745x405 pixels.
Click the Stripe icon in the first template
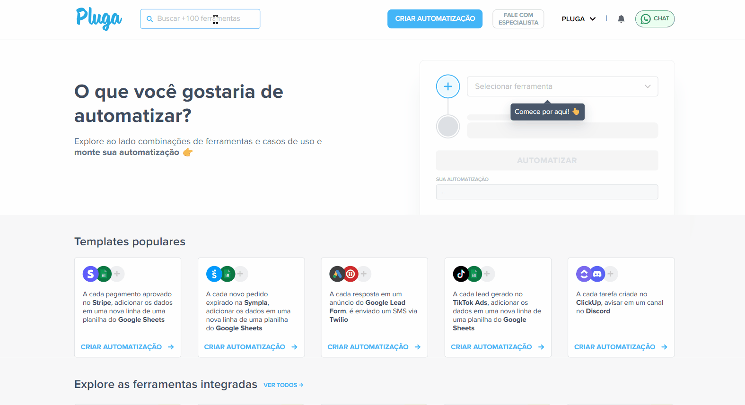90,274
